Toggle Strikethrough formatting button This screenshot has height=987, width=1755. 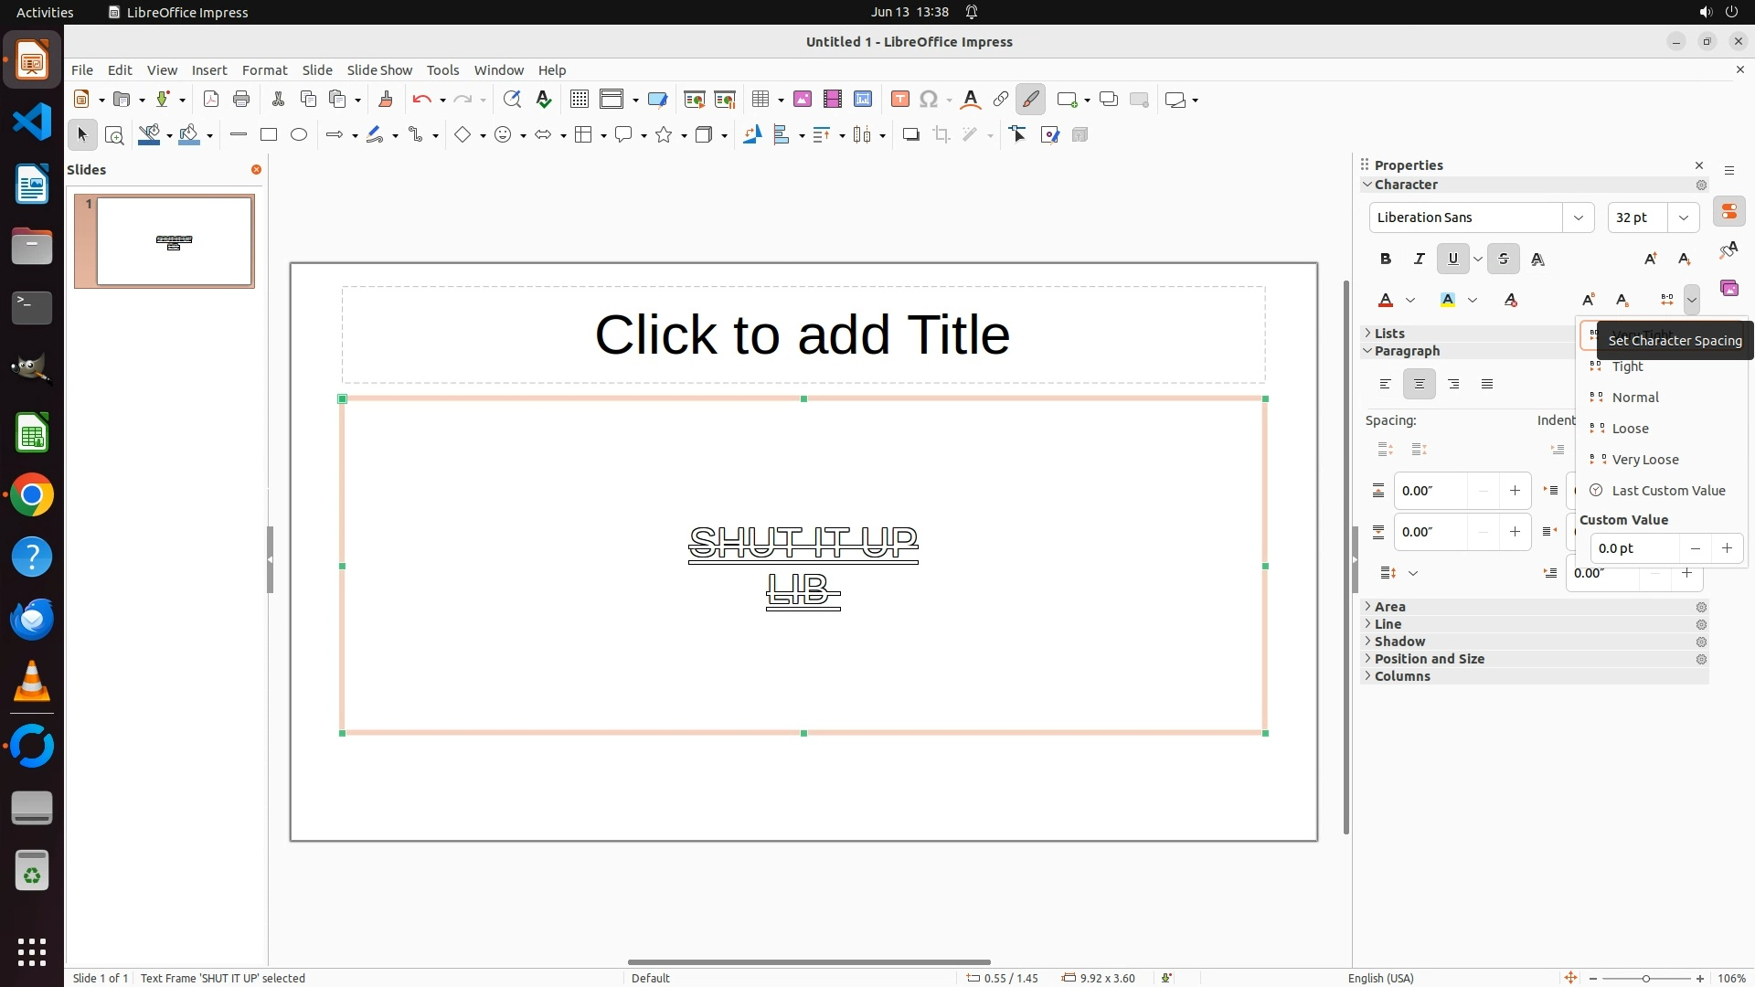[1504, 260]
